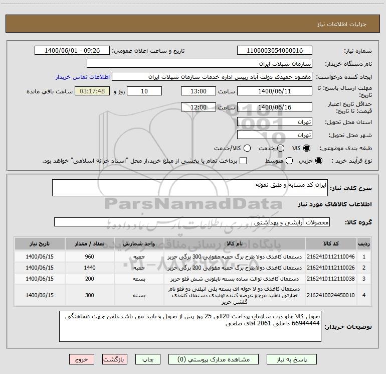
Task: Click the شماره نیاز field 1100003054000016
Action: click(x=275, y=51)
